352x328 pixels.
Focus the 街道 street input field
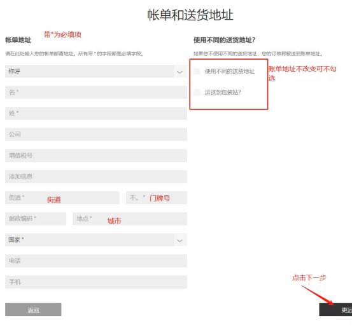click(x=62, y=198)
